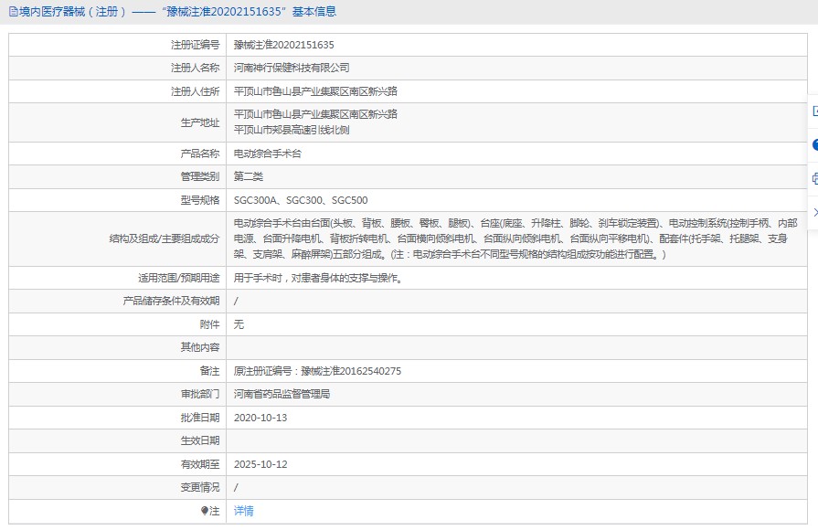Screen dimensions: 818x530
Task: Click production address line 平顶山市郏县高速引线北侧
Action: (292, 130)
